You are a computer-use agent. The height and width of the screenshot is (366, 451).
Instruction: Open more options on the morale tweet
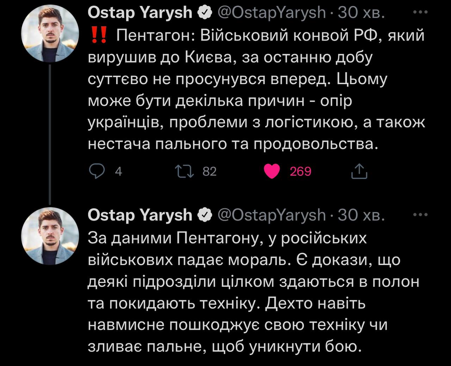(x=420, y=215)
